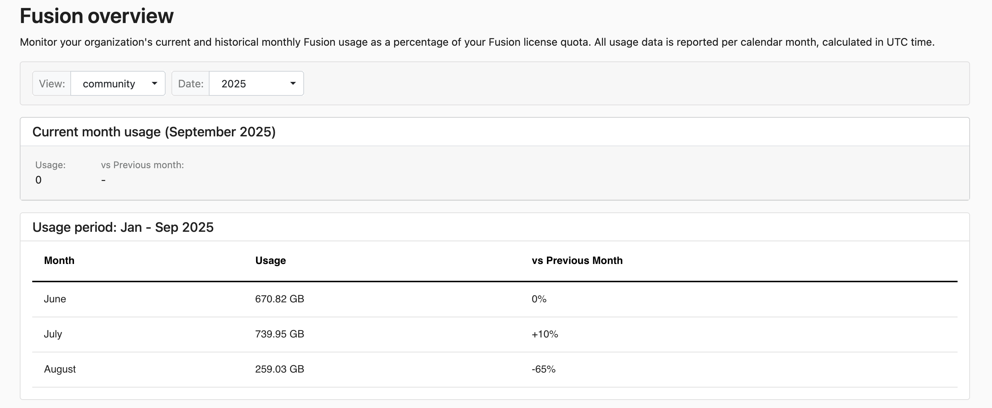The height and width of the screenshot is (408, 992).
Task: Click the current month Usage value 0
Action: coord(38,180)
